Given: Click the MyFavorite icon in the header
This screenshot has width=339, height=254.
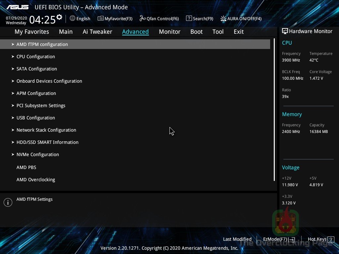Looking at the screenshot, I should pyautogui.click(x=100, y=19).
